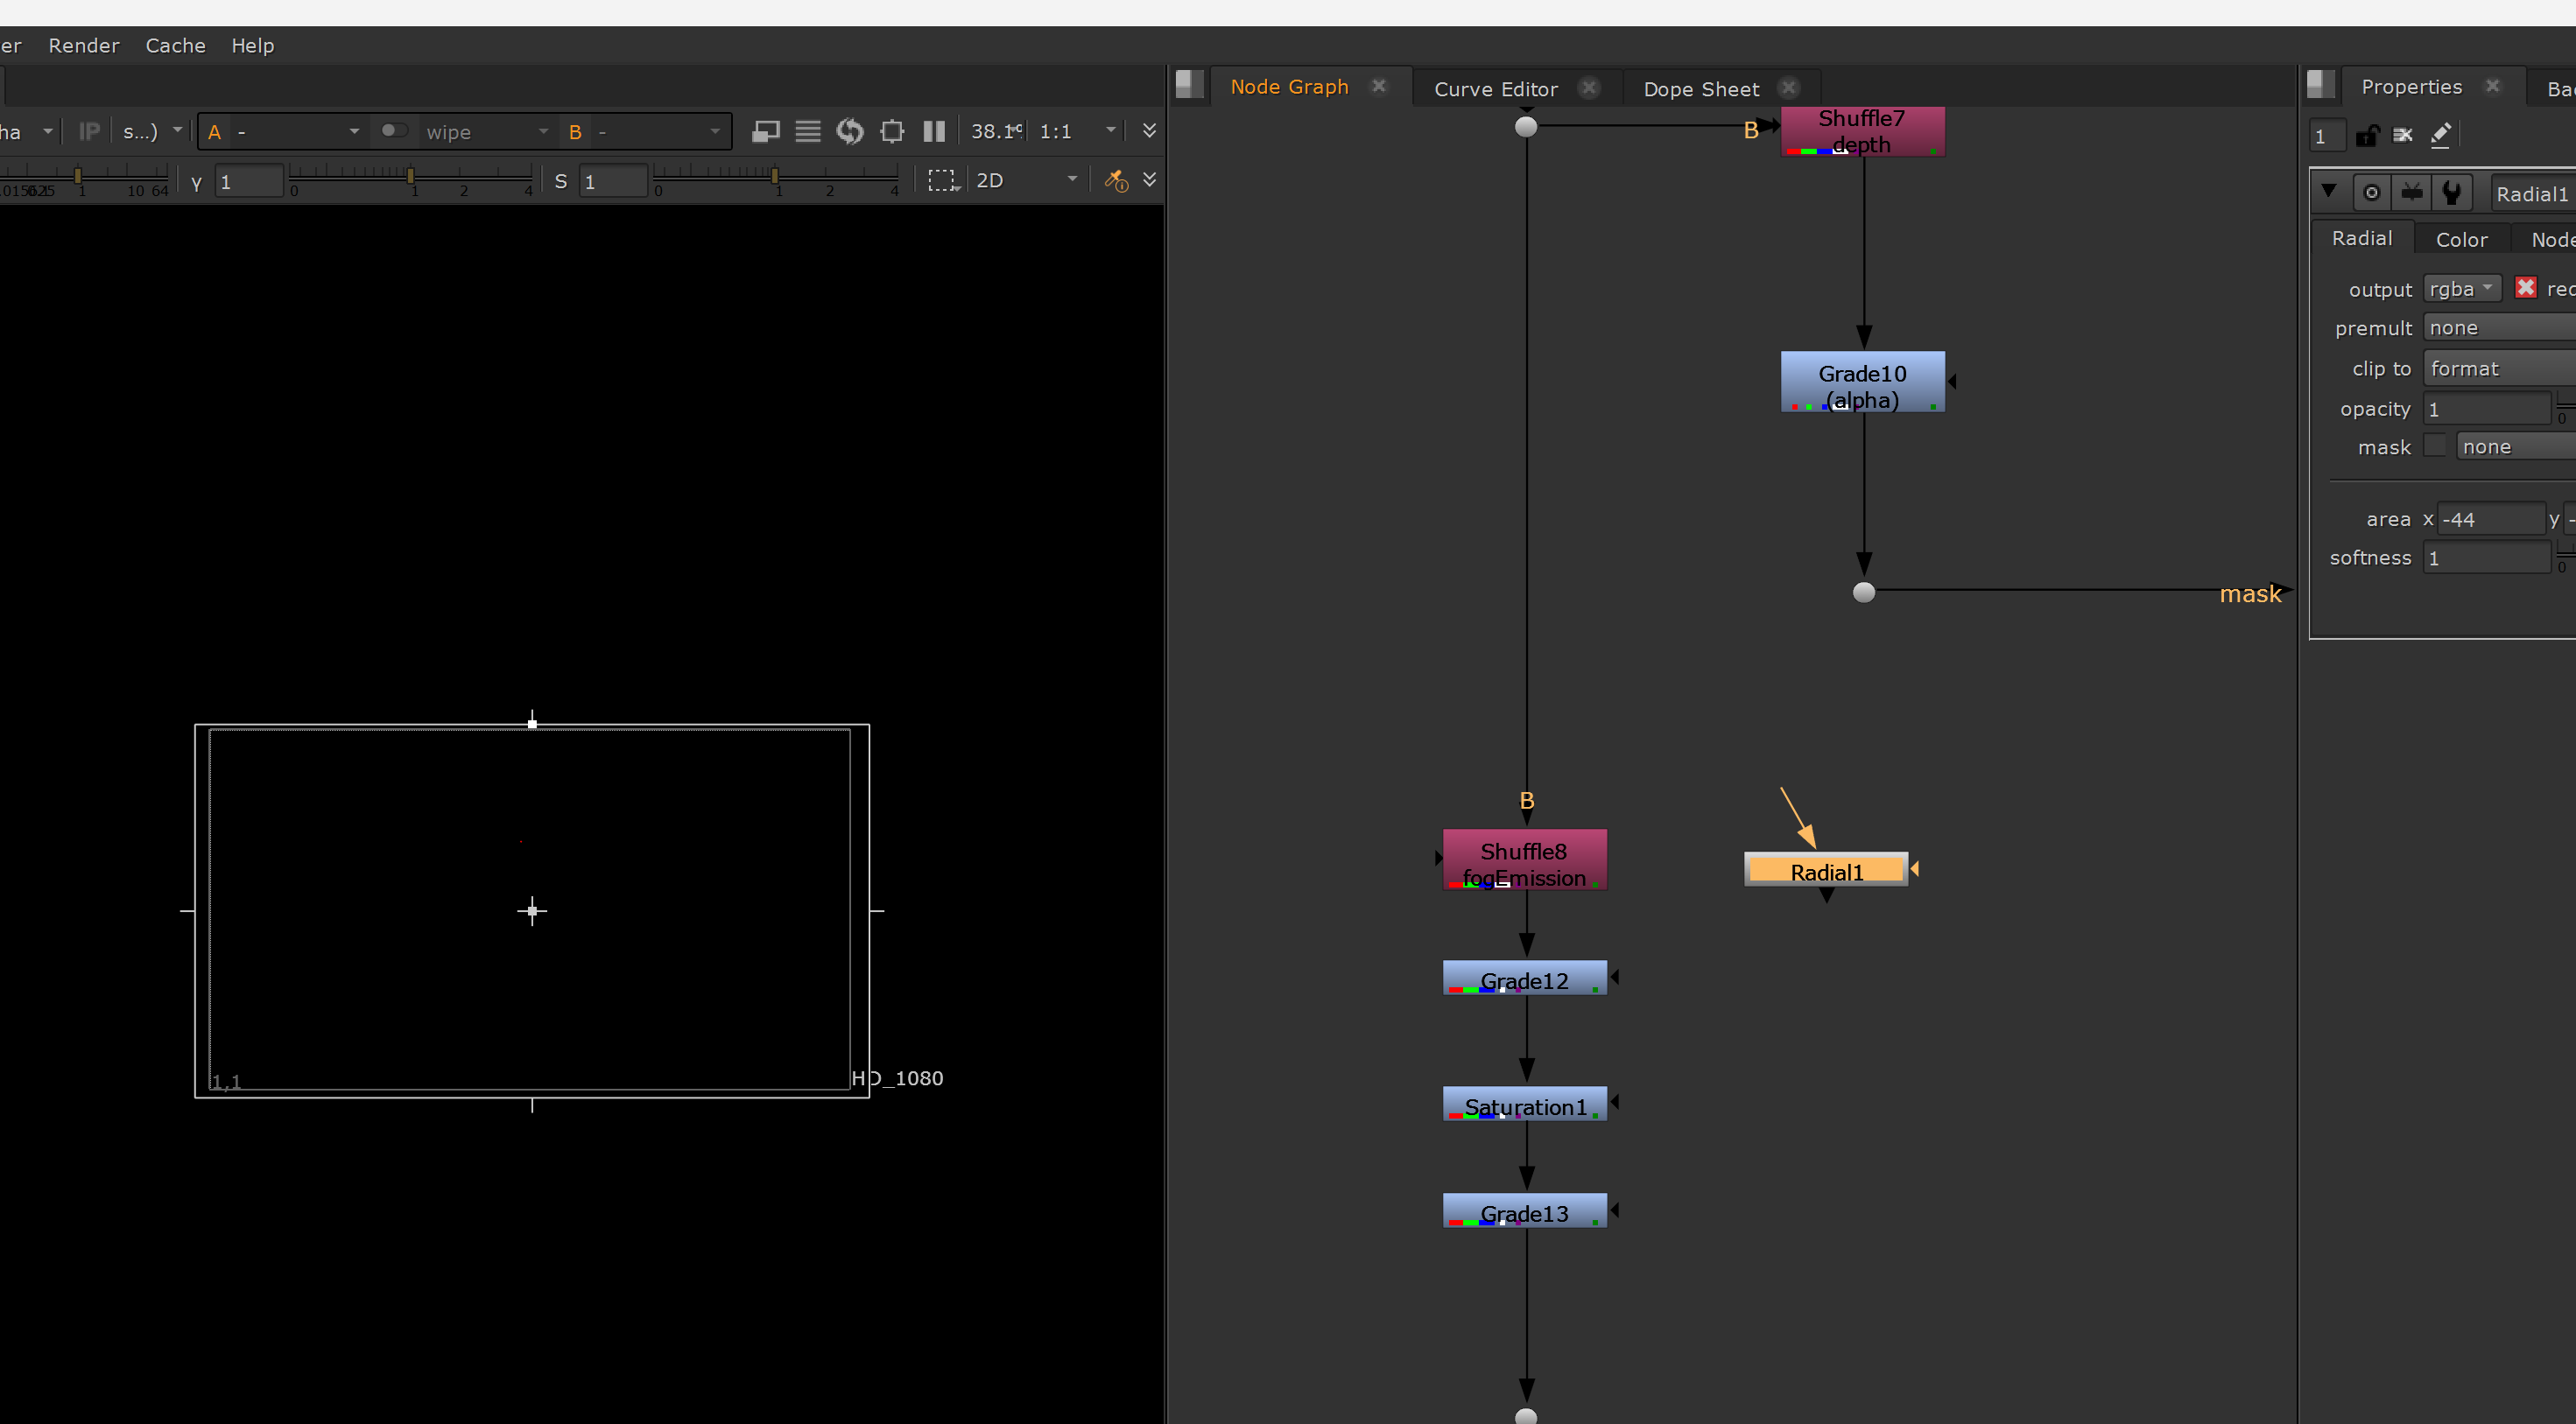Enable the mask checkbox in Radial1

(2435, 445)
